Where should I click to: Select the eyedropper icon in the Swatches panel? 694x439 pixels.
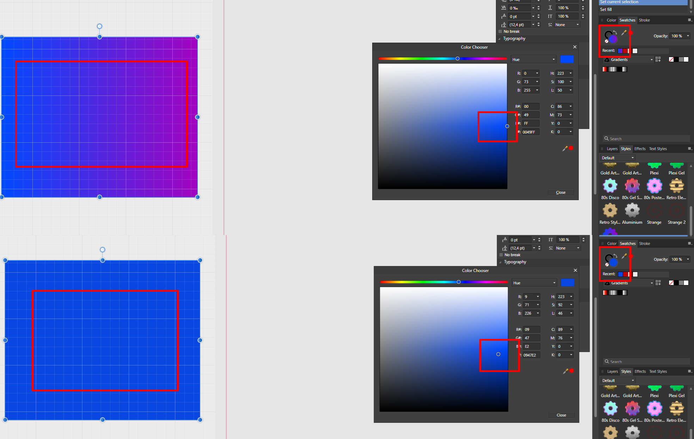click(x=624, y=33)
